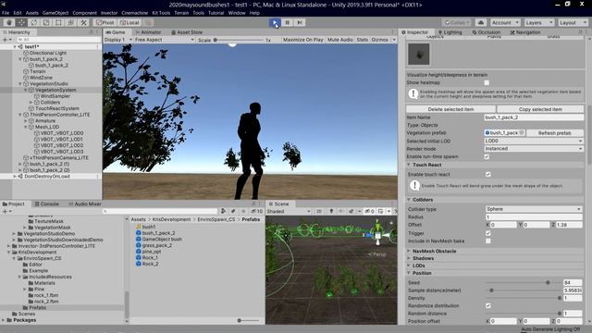
Task: Toggle the Trigger checkbox
Action: (488, 233)
